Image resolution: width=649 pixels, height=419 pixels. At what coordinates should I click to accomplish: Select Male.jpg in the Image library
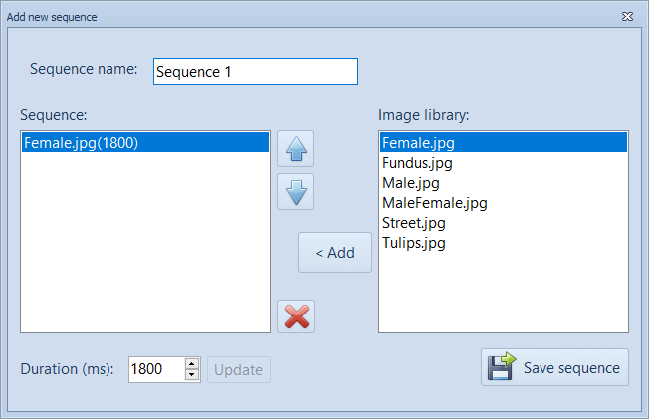pyautogui.click(x=410, y=183)
